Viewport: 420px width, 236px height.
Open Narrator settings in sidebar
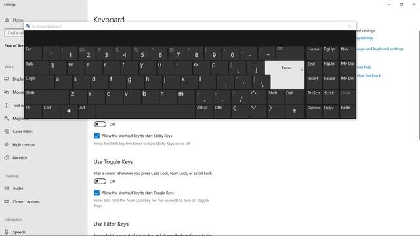20,158
